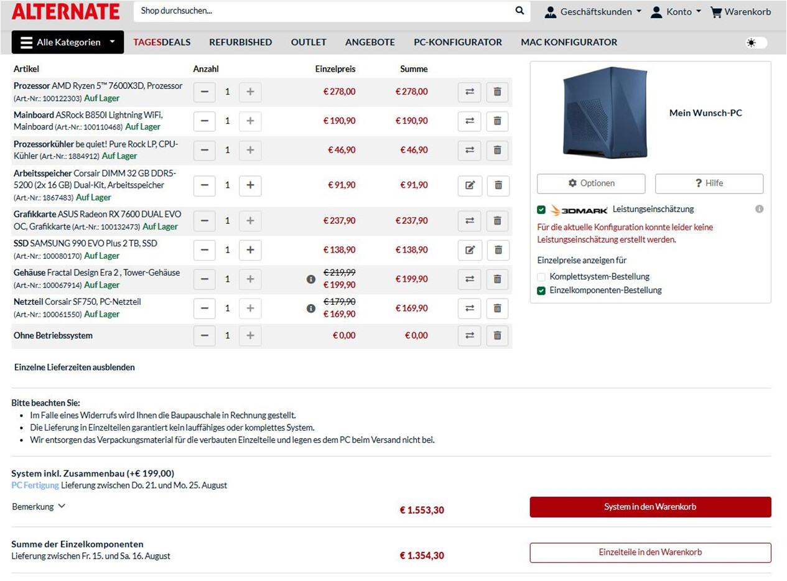Edit the Corsair Arbeitsspeicher selection

coord(470,185)
